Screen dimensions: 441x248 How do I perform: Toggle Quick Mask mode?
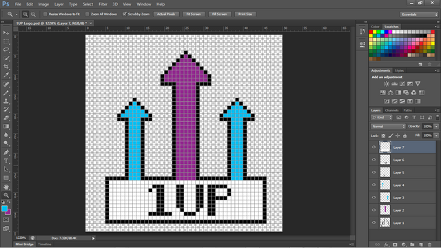pos(6,220)
